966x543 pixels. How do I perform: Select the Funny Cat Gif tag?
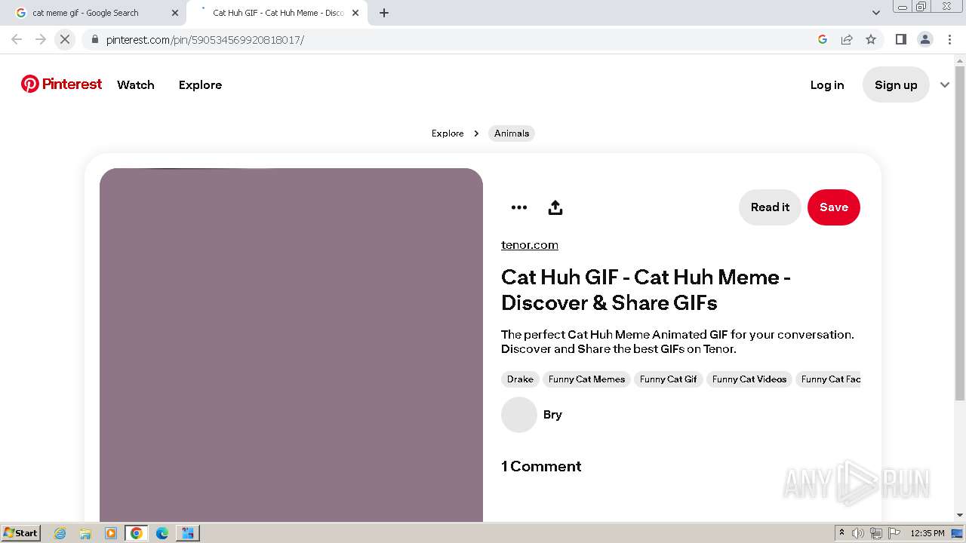pyautogui.click(x=669, y=379)
